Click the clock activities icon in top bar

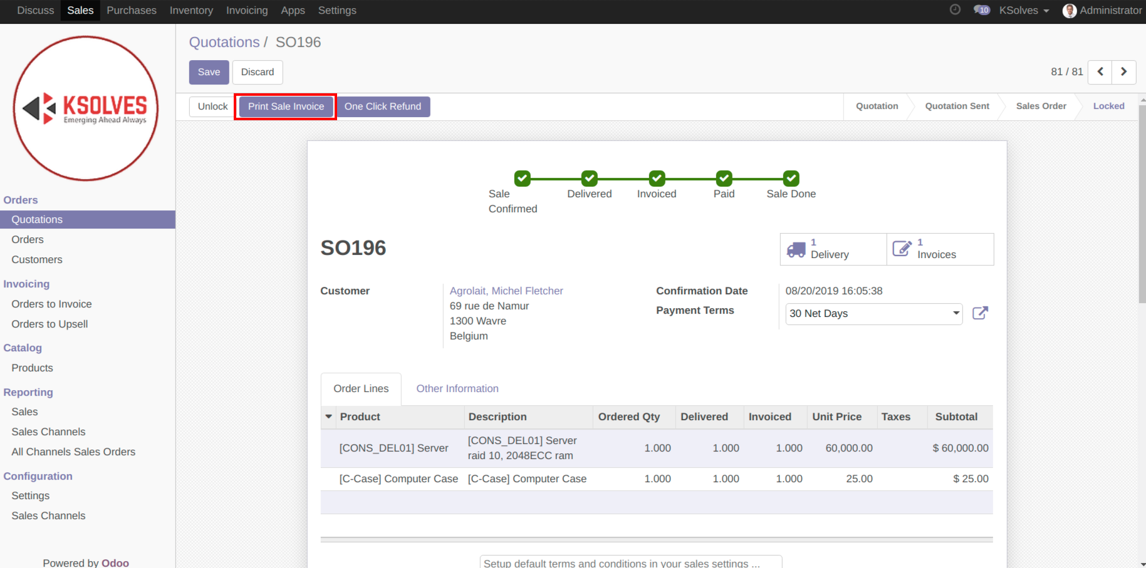pyautogui.click(x=955, y=9)
